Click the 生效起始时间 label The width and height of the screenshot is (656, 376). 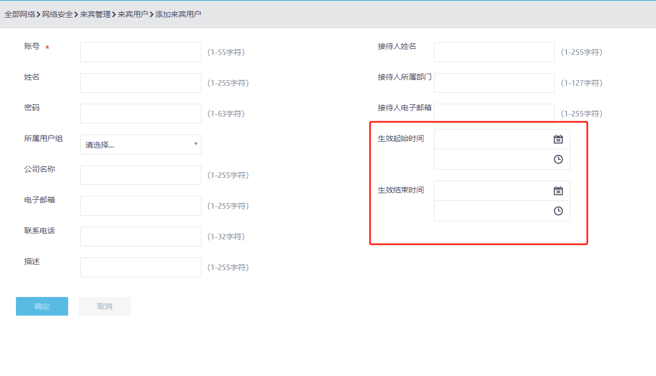point(401,138)
